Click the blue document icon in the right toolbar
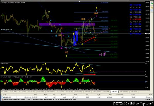Image resolution: width=154 pixels, height=106 pixels. (152, 10)
